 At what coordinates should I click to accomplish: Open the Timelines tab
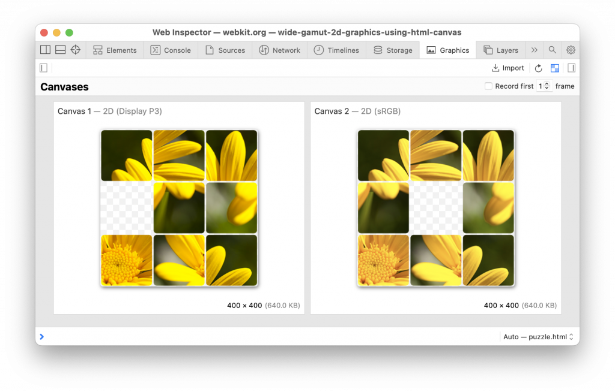(336, 50)
